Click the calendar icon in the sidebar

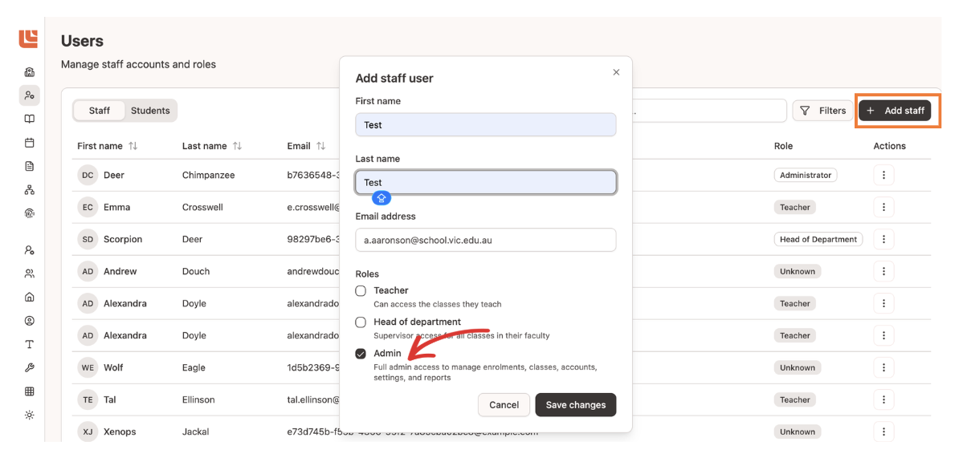pos(30,143)
